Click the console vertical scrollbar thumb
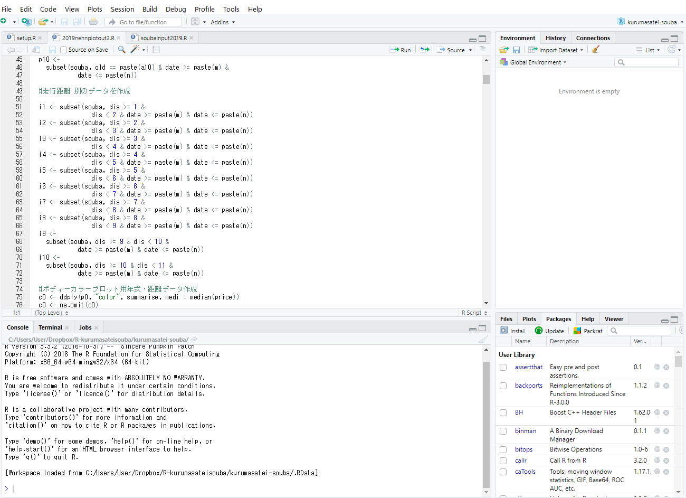 coord(486,425)
